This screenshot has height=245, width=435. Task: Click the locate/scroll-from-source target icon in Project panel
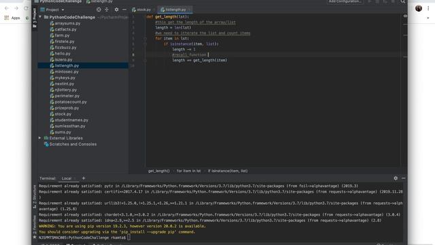[x=99, y=10]
